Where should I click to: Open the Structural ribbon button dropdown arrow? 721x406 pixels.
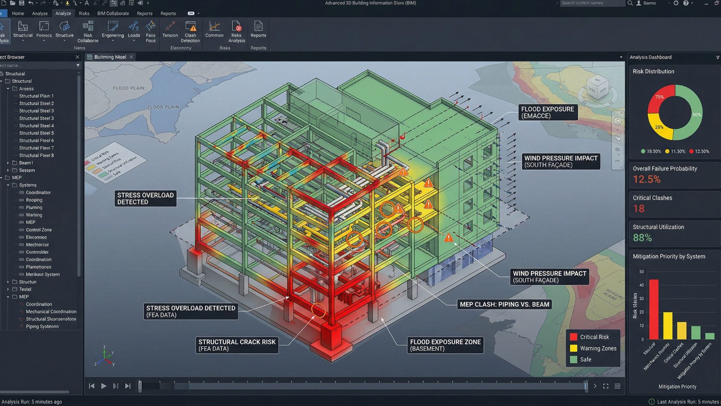click(23, 41)
